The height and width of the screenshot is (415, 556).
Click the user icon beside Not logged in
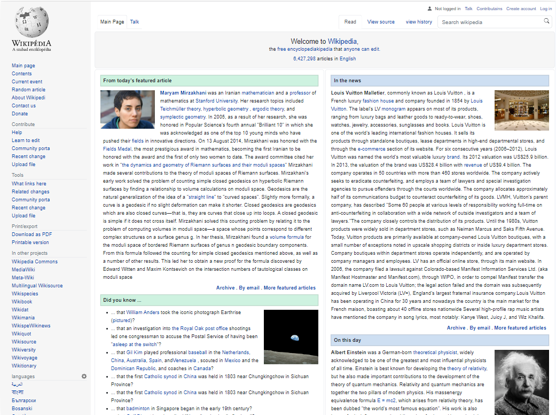(x=430, y=9)
